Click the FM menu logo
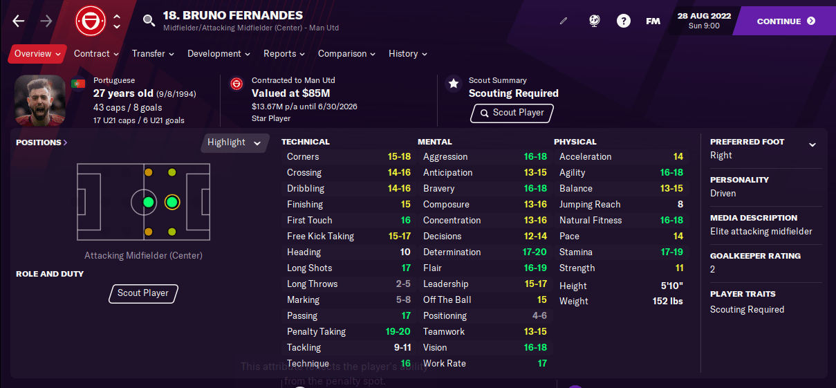This screenshot has width=836, height=388. [x=653, y=21]
